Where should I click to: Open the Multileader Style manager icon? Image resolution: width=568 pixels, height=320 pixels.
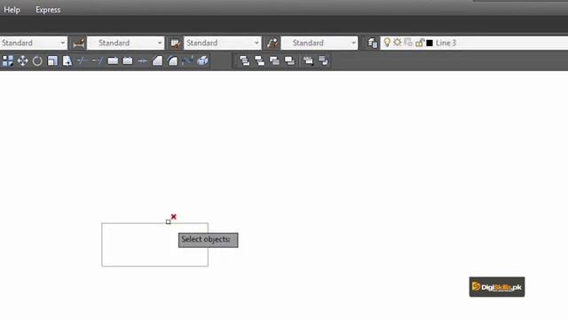point(272,44)
